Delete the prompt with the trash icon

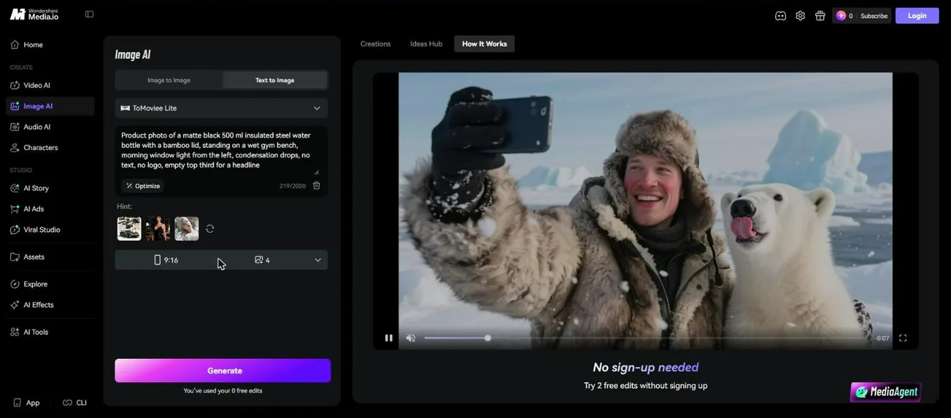tap(317, 186)
